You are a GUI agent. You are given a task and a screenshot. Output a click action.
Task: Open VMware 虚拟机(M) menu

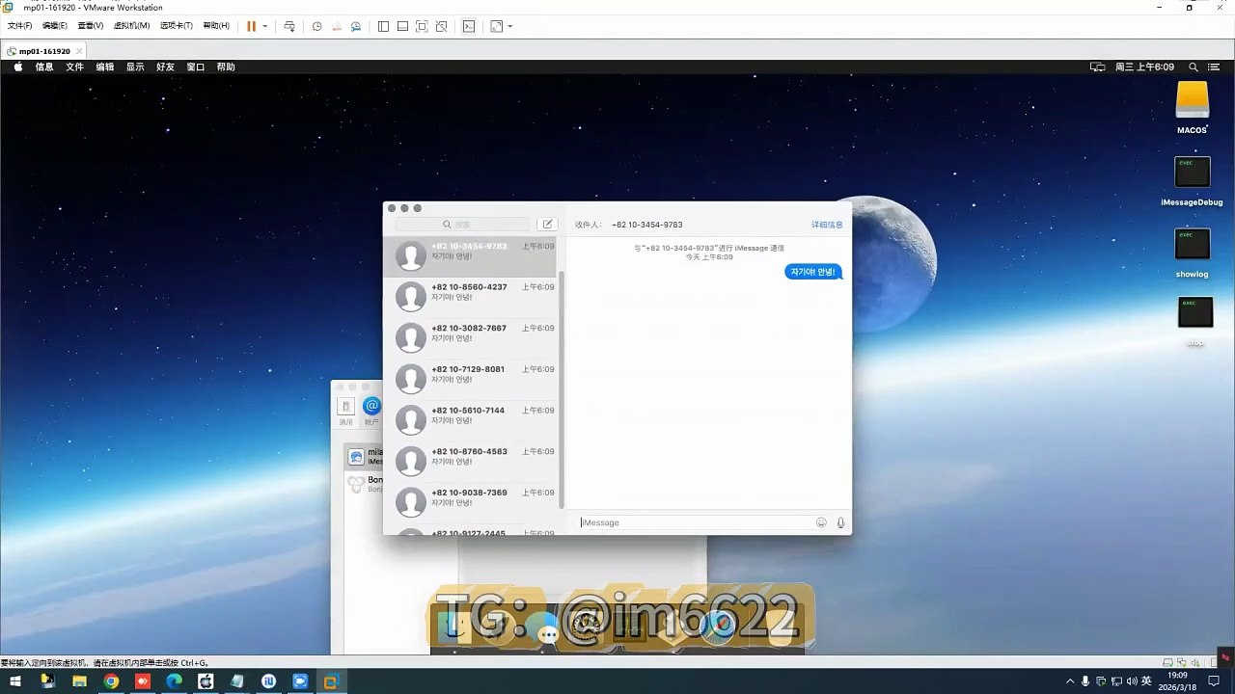coord(131,26)
